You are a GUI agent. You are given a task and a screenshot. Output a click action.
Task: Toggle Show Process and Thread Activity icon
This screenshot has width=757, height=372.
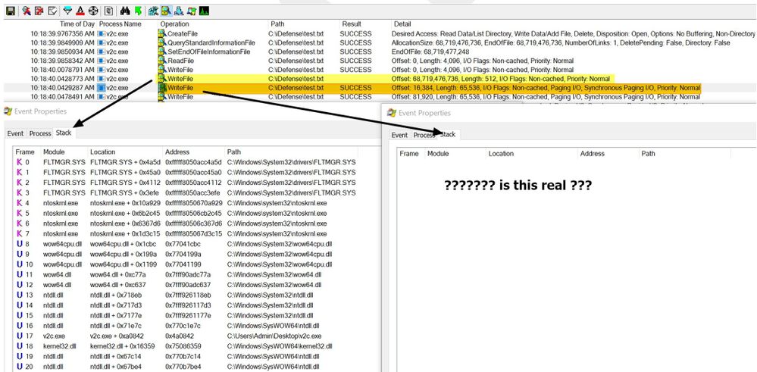192,11
